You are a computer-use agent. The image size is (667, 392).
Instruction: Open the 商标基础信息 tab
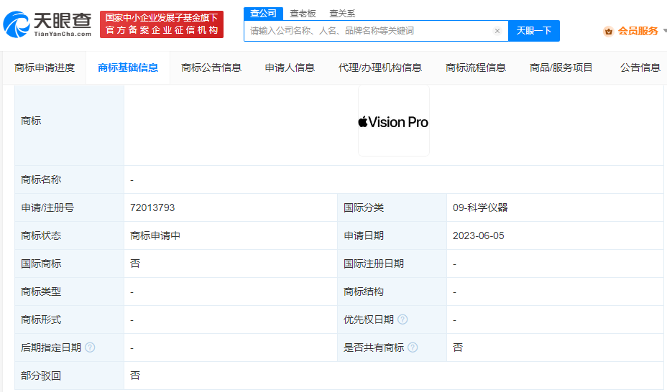(x=128, y=67)
